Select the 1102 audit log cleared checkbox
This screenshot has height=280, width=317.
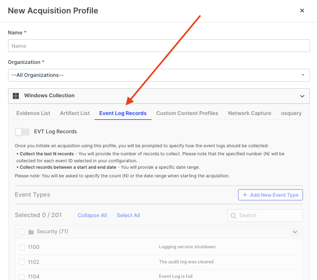tap(21, 262)
